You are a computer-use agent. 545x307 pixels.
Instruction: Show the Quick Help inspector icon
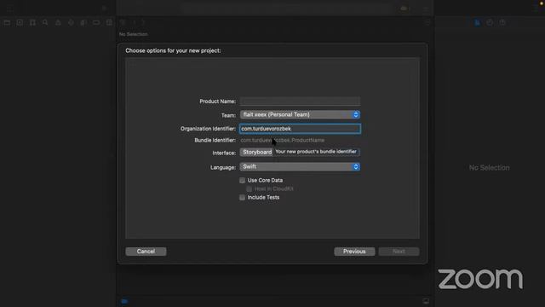502,23
